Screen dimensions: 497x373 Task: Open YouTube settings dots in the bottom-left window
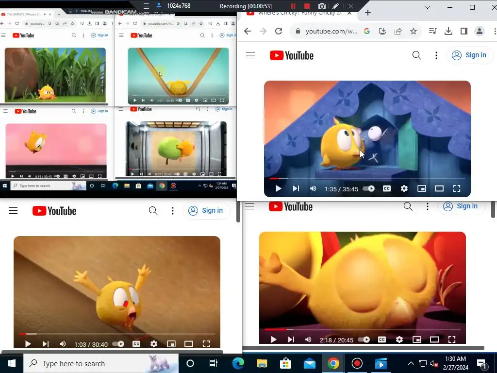coord(172,211)
